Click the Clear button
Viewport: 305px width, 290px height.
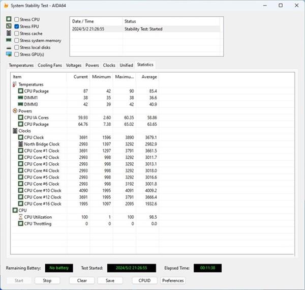(x=82, y=280)
